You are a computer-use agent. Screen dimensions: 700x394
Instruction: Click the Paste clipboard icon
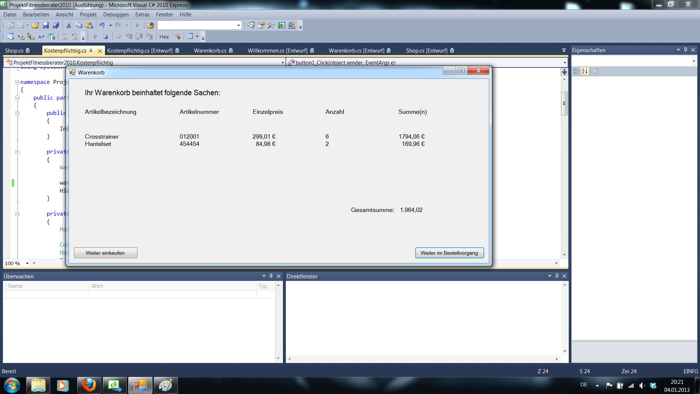click(x=89, y=26)
